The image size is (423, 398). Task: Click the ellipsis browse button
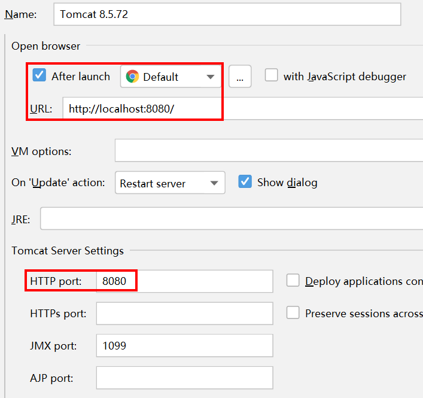[x=240, y=77]
